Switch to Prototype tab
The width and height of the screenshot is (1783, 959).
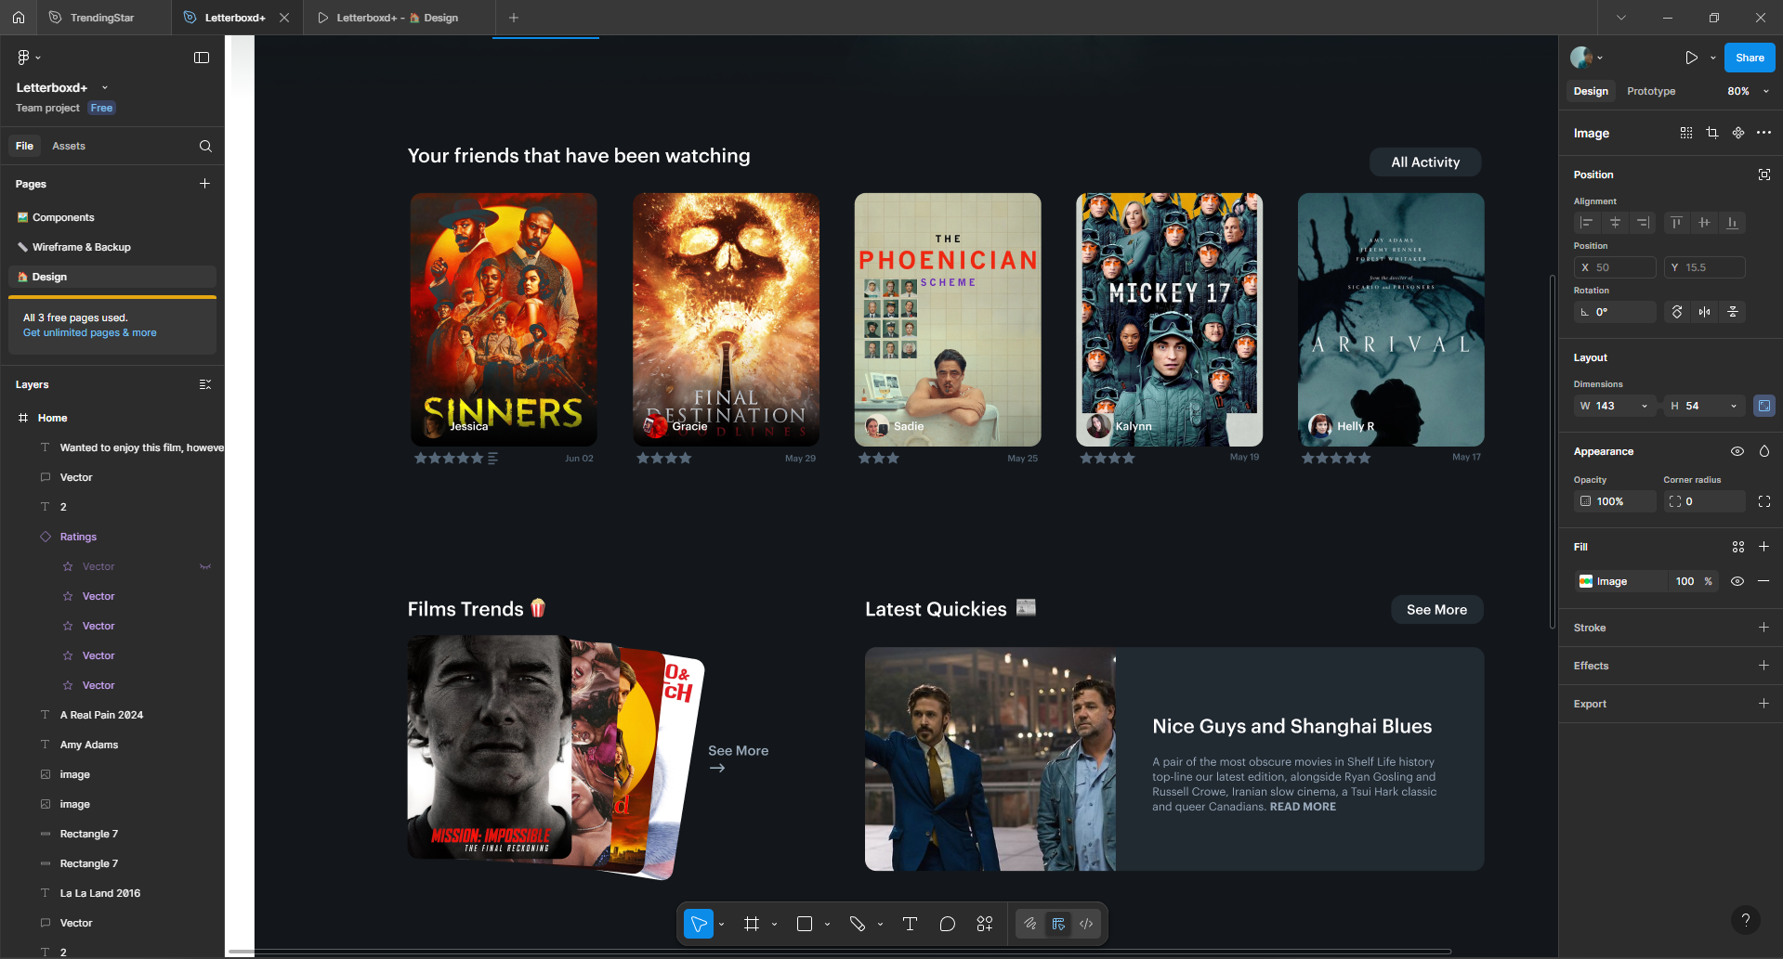pyautogui.click(x=1651, y=91)
